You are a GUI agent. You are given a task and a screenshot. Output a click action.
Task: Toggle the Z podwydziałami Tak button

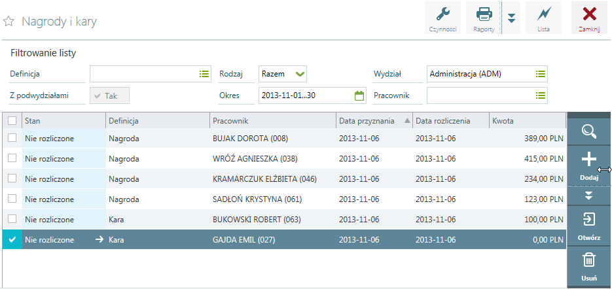[110, 95]
